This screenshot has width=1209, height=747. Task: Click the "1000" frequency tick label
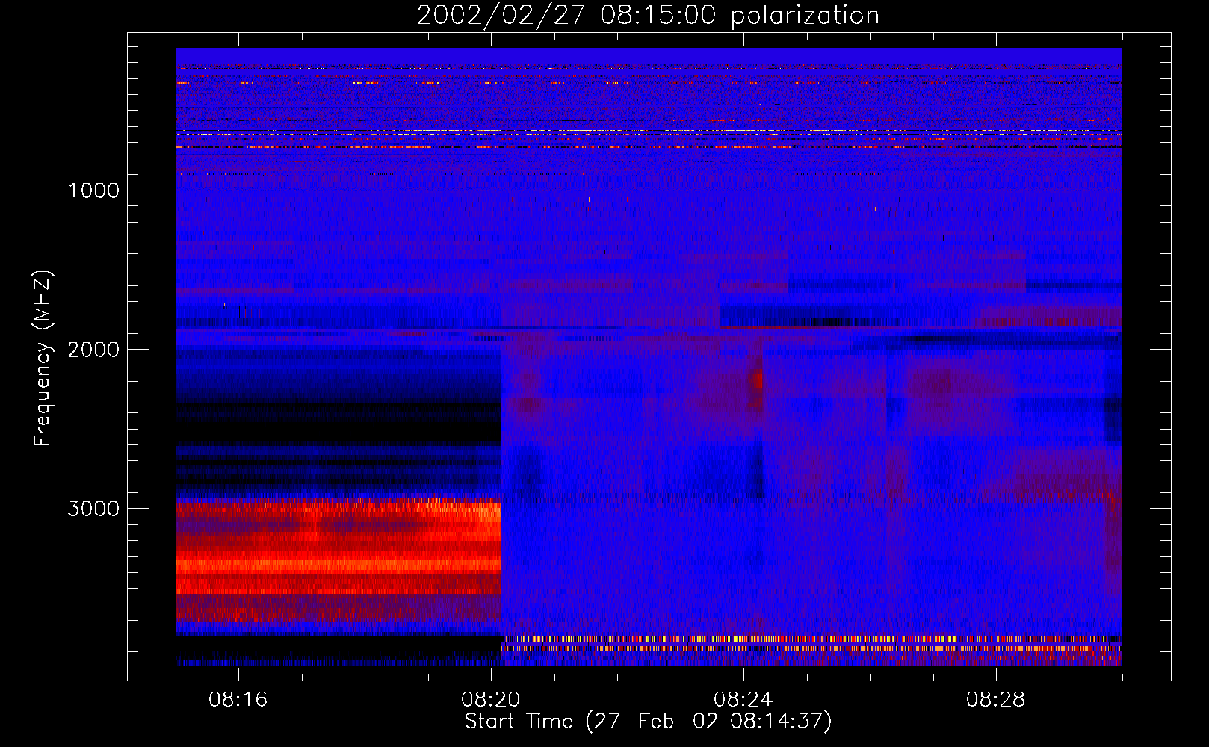(93, 190)
